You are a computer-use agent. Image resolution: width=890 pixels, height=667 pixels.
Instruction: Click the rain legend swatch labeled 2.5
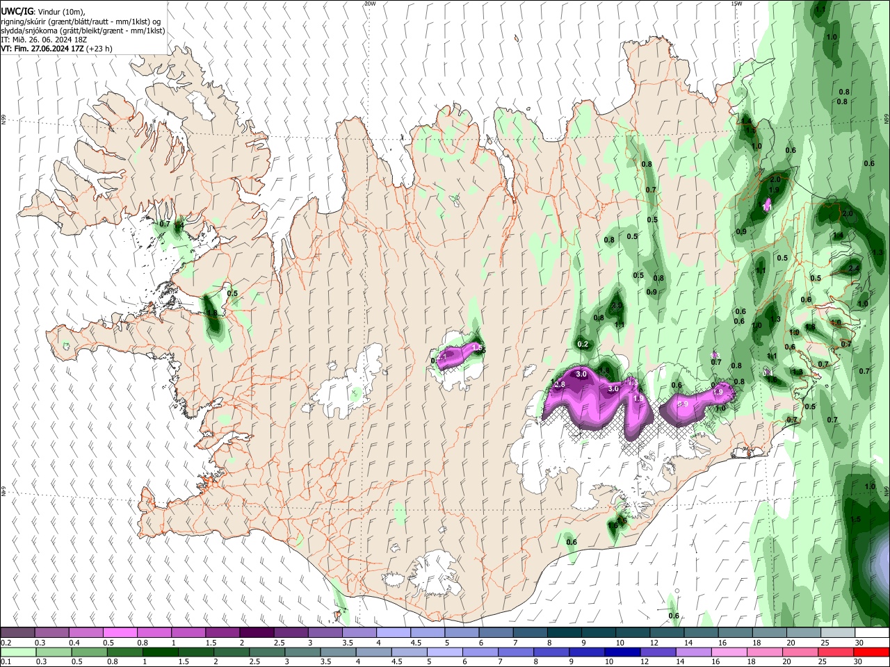coord(266,652)
